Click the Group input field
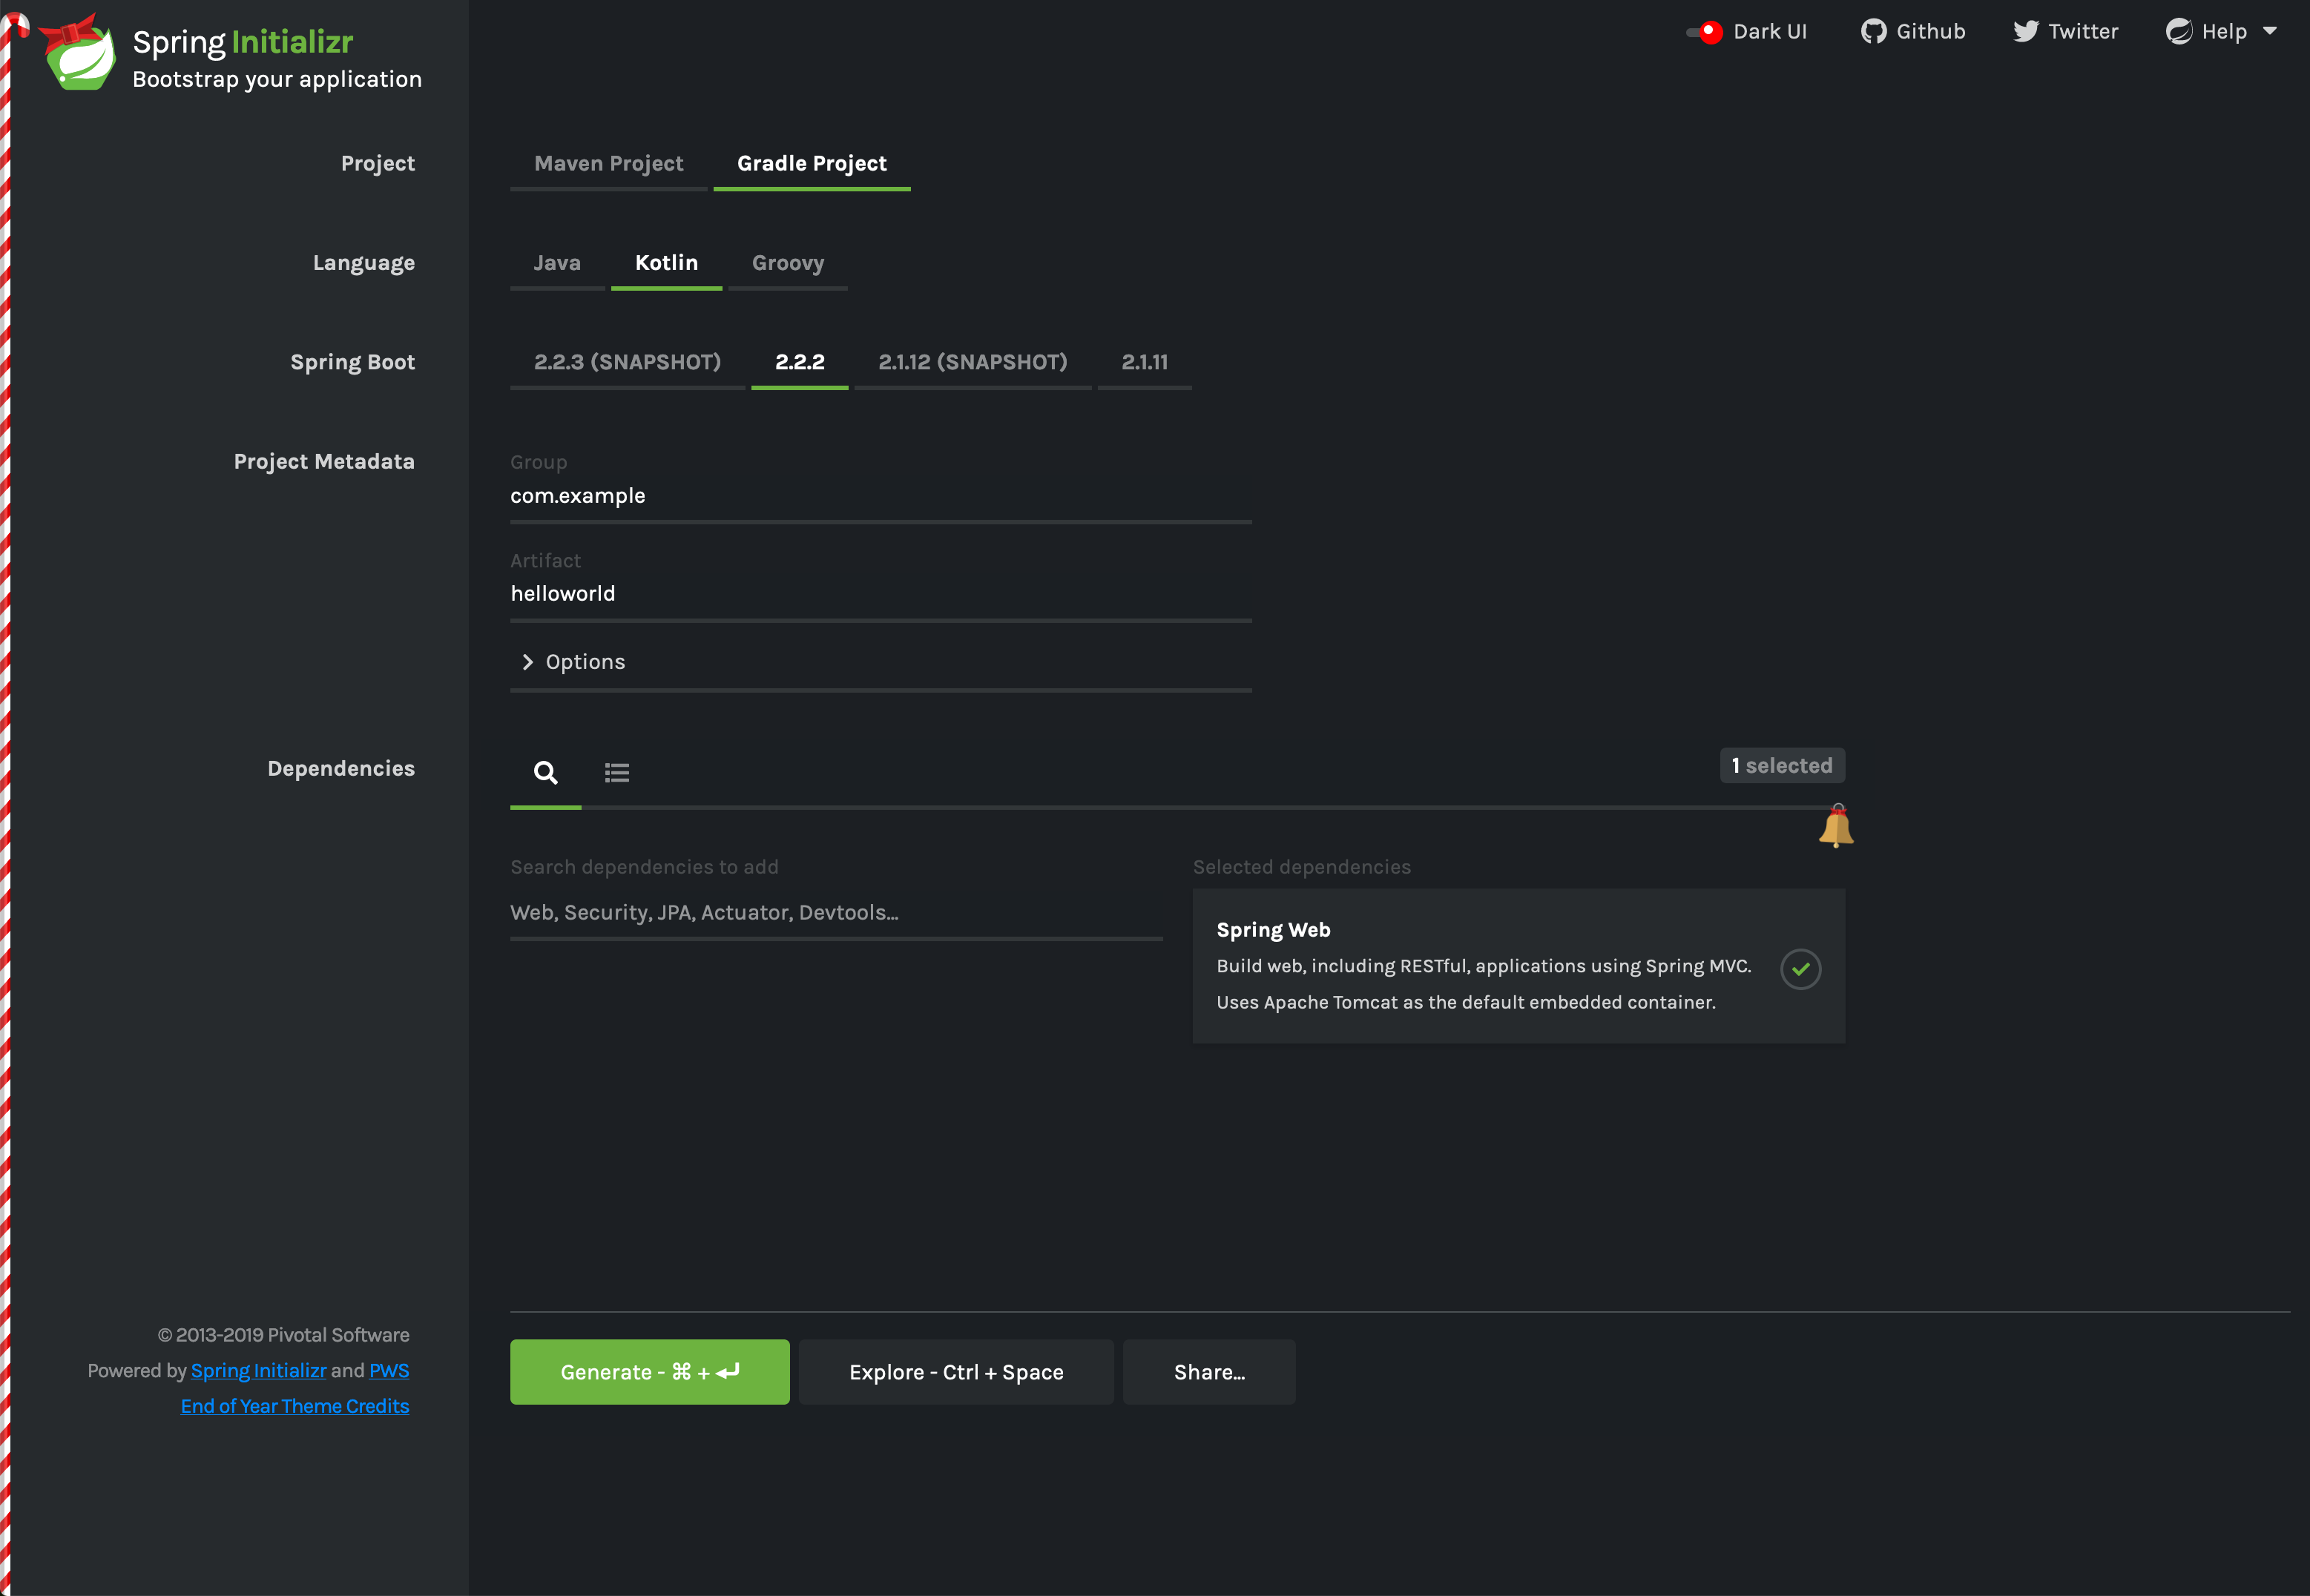The image size is (2310, 1596). 881,497
